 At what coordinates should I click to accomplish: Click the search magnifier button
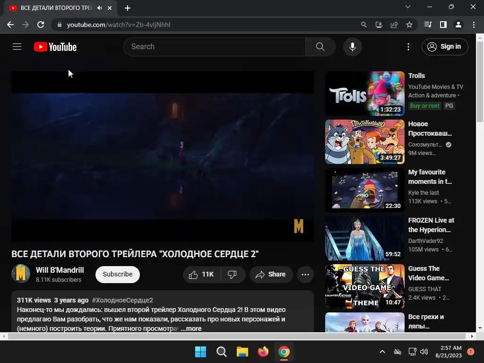tap(320, 47)
